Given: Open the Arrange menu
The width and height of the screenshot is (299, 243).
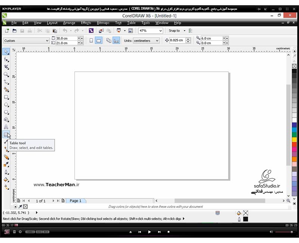Looking at the screenshot, I should pyautogui.click(x=69, y=23).
